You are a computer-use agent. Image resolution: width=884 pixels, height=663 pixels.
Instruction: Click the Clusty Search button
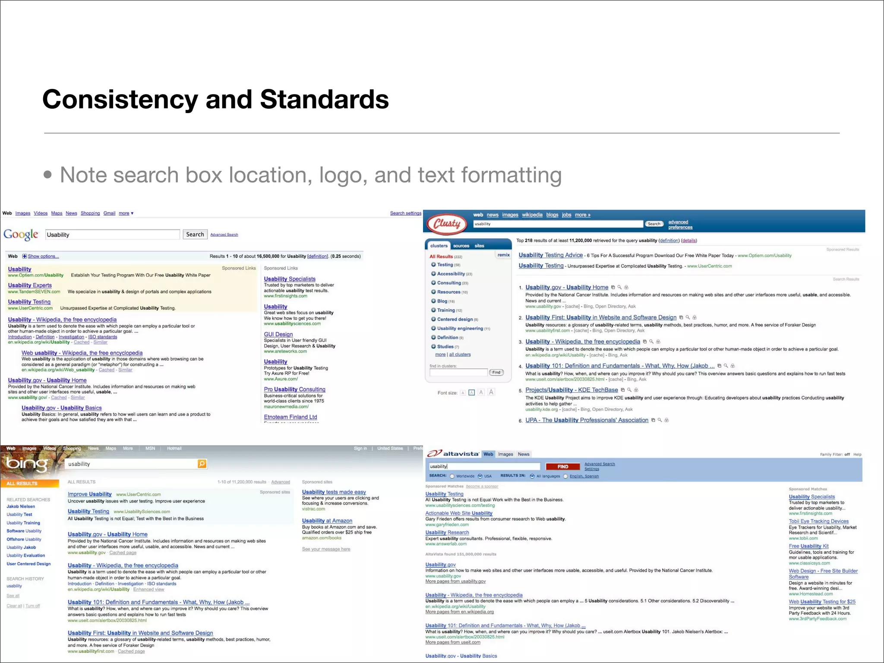[654, 224]
